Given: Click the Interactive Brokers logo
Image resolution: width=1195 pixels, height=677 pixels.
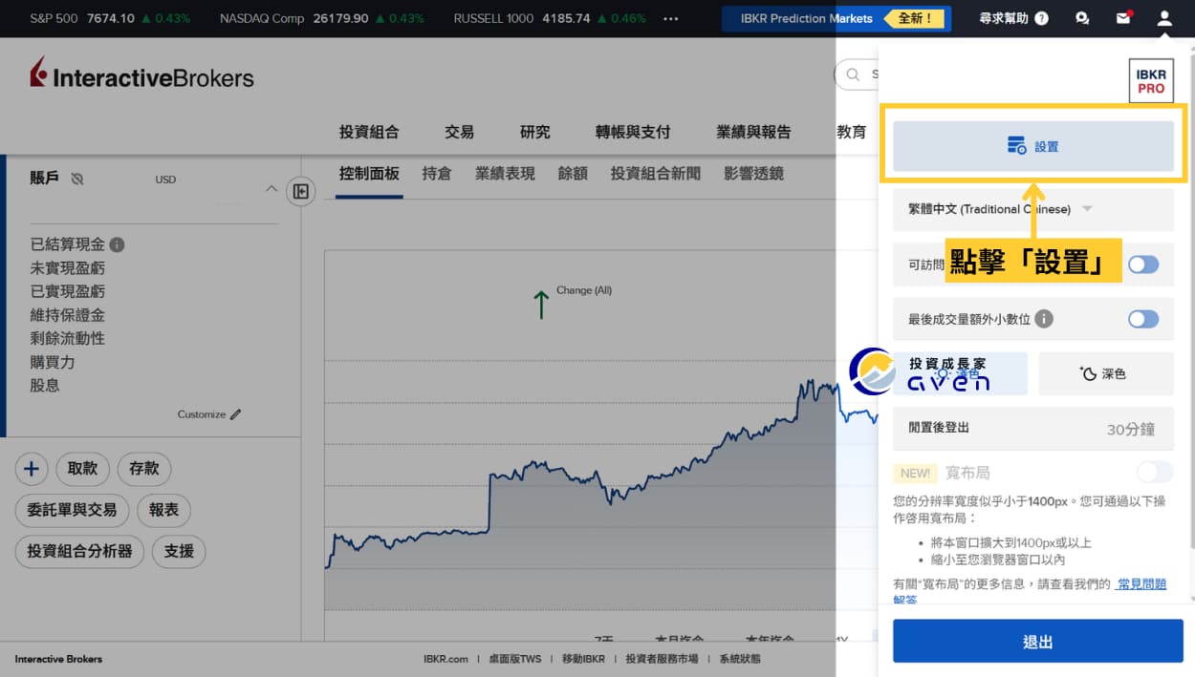Looking at the screenshot, I should (141, 74).
